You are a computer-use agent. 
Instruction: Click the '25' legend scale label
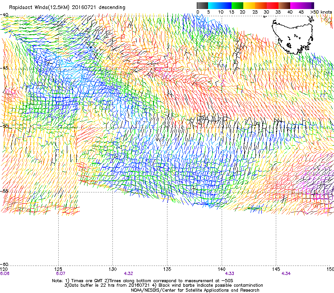click(255, 12)
